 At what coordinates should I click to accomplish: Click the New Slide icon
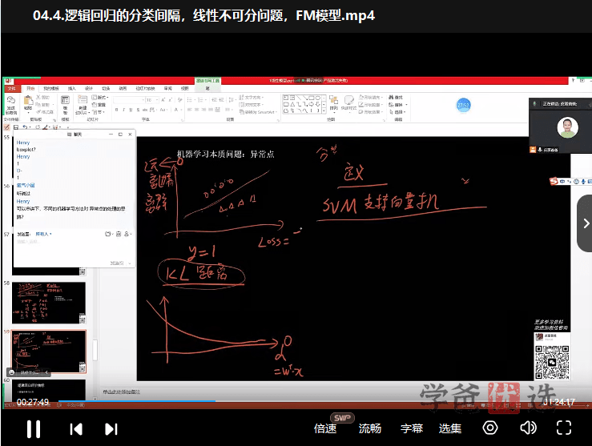[x=83, y=100]
